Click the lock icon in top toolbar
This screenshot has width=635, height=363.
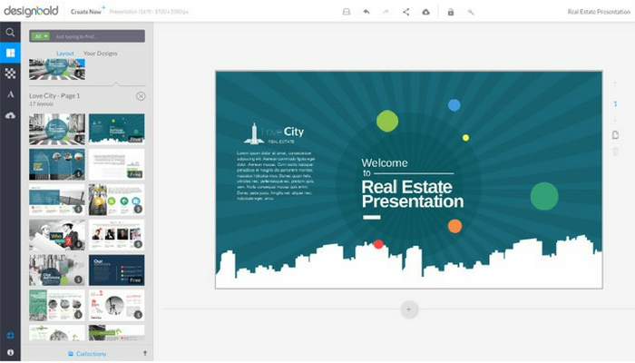tap(451, 12)
